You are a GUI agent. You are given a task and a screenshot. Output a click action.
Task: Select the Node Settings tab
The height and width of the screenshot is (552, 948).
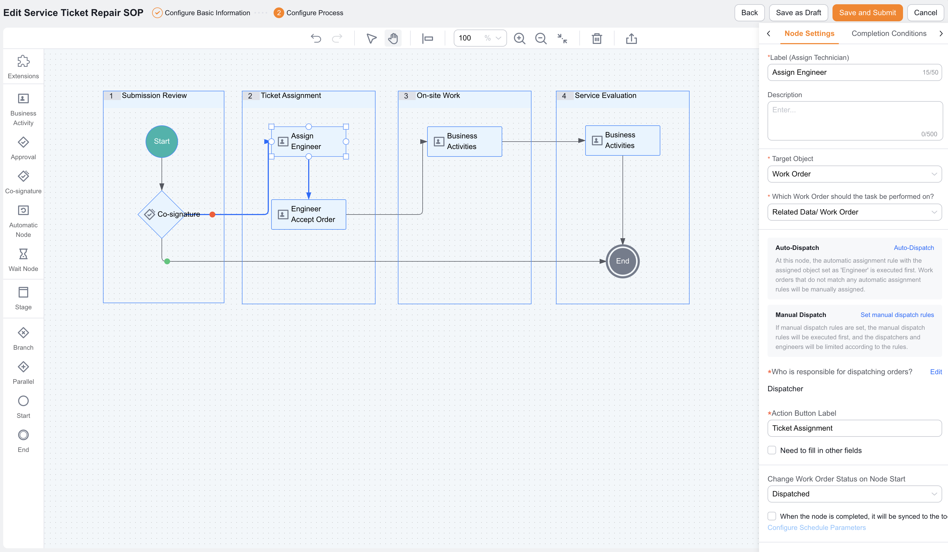click(809, 34)
